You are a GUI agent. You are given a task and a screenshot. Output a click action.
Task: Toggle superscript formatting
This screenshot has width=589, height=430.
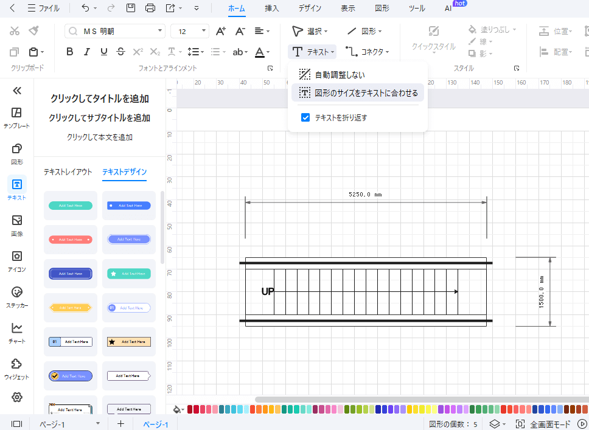[138, 52]
